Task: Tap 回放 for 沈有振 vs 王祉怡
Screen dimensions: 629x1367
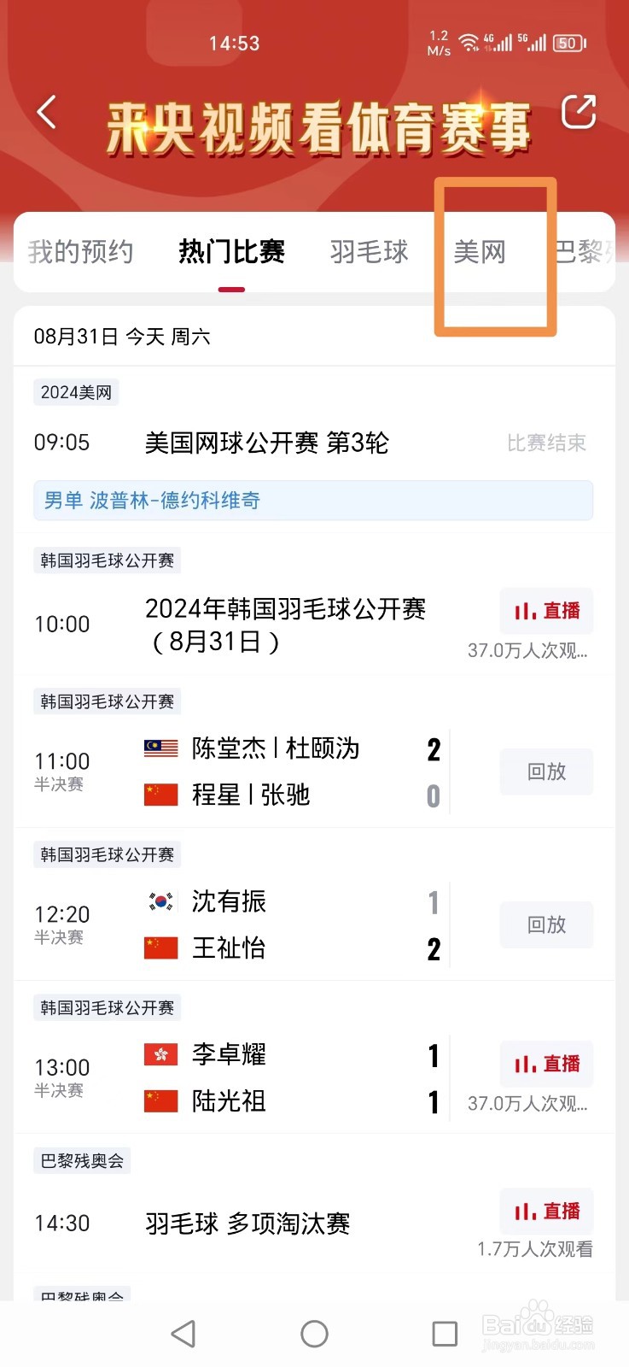Action: pos(546,924)
